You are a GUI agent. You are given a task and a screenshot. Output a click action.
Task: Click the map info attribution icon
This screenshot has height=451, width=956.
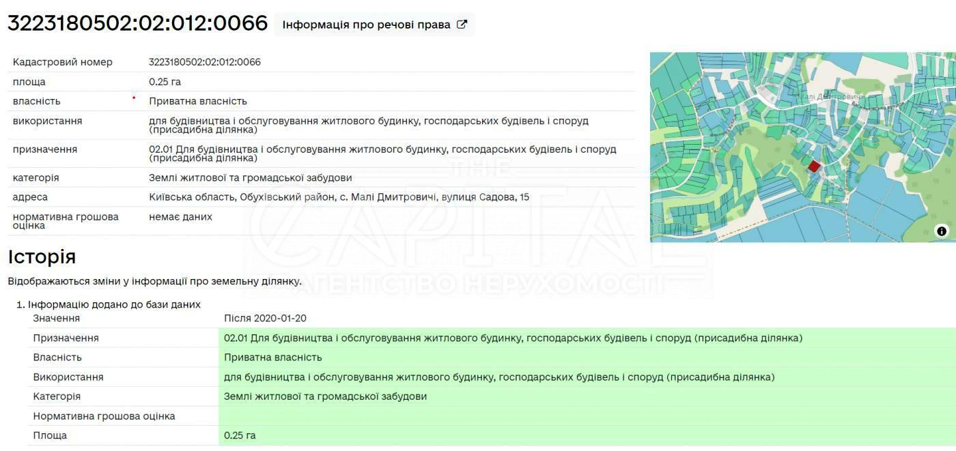[942, 231]
